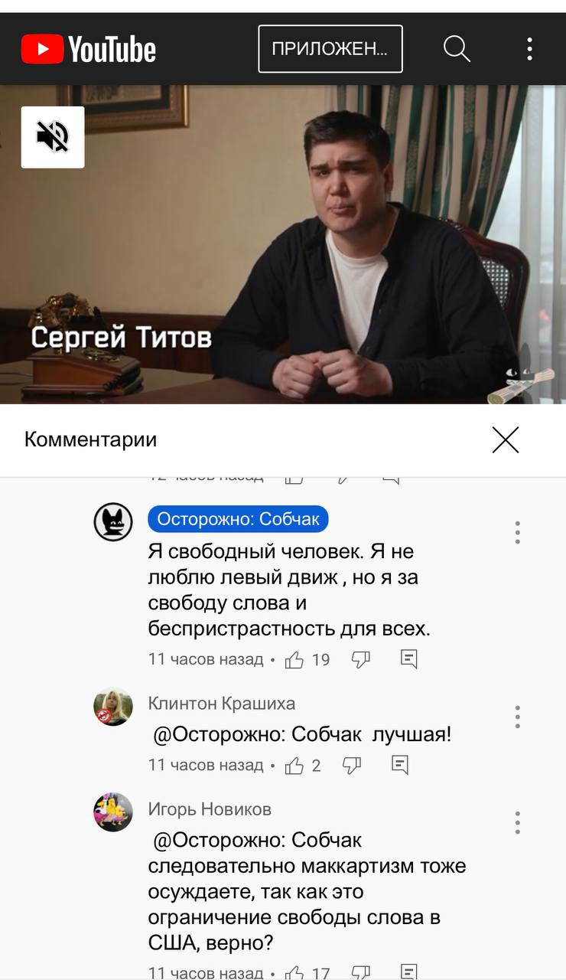The width and height of the screenshot is (566, 980).
Task: Like the Осторожно: Собчак comment
Action: 294,660
